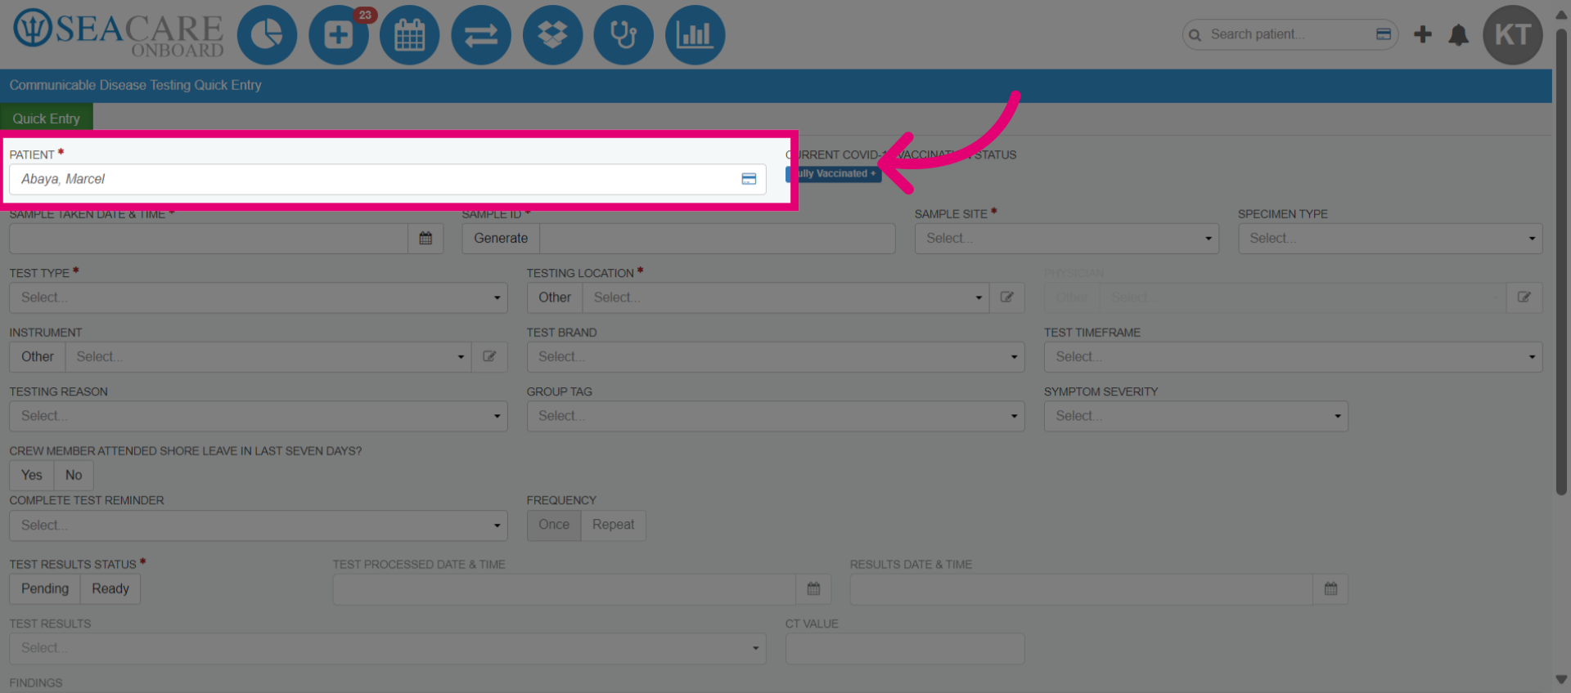Image resolution: width=1571 pixels, height=693 pixels.
Task: Open the medical cross icon with 23 badge
Action: click(339, 35)
